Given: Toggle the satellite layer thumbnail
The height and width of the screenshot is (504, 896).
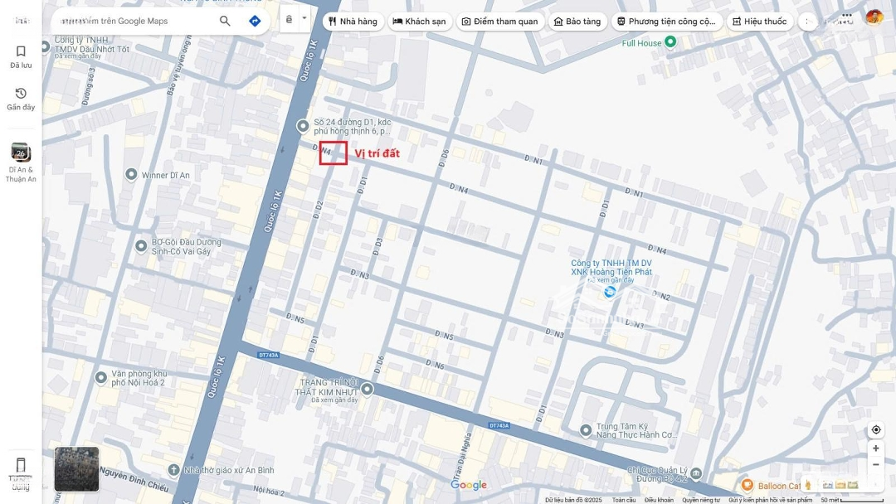Looking at the screenshot, I should coord(76,469).
